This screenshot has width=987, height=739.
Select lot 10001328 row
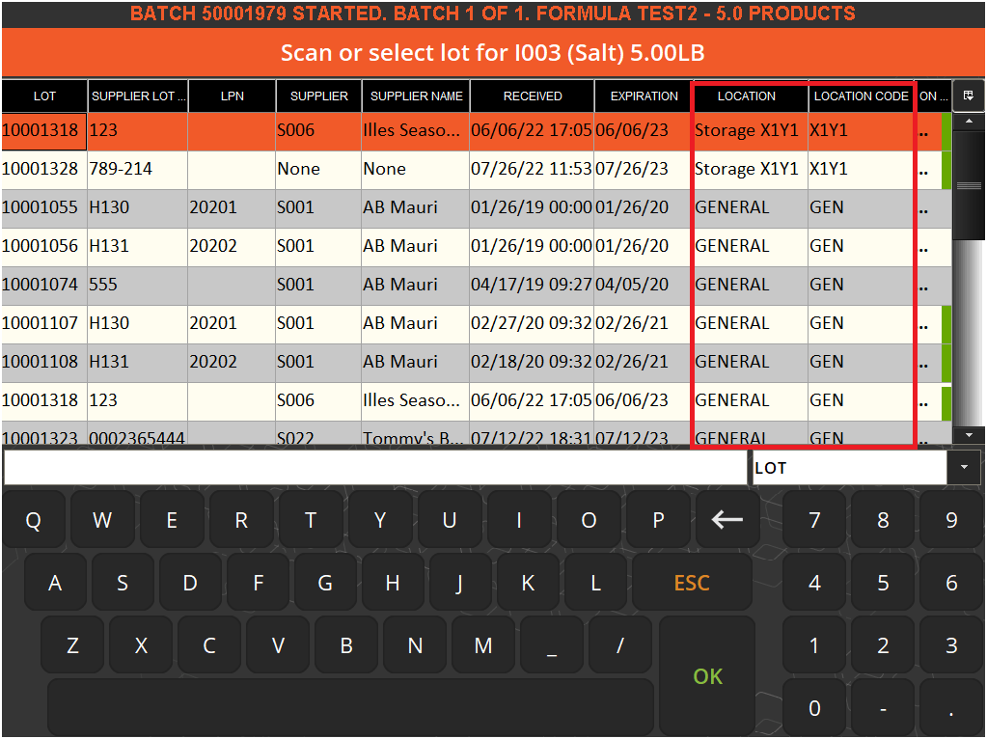[x=476, y=170]
